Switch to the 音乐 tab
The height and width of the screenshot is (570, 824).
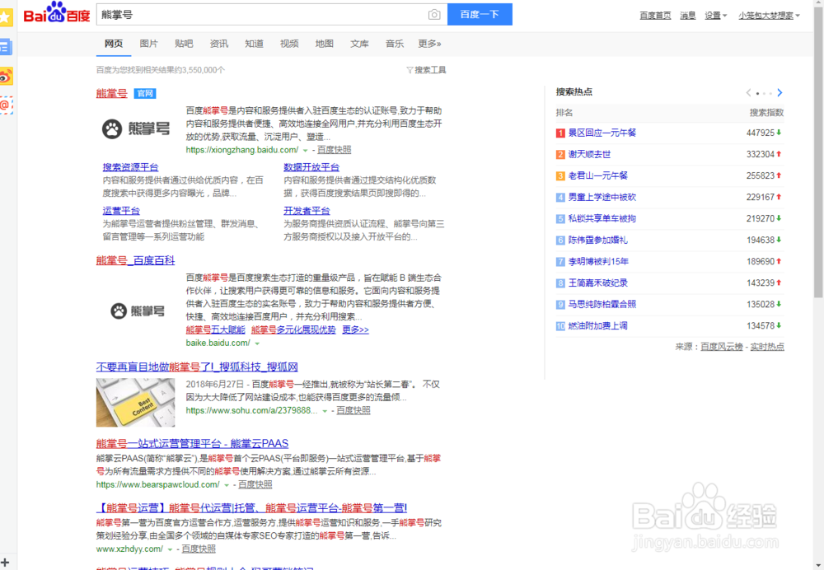pos(395,44)
